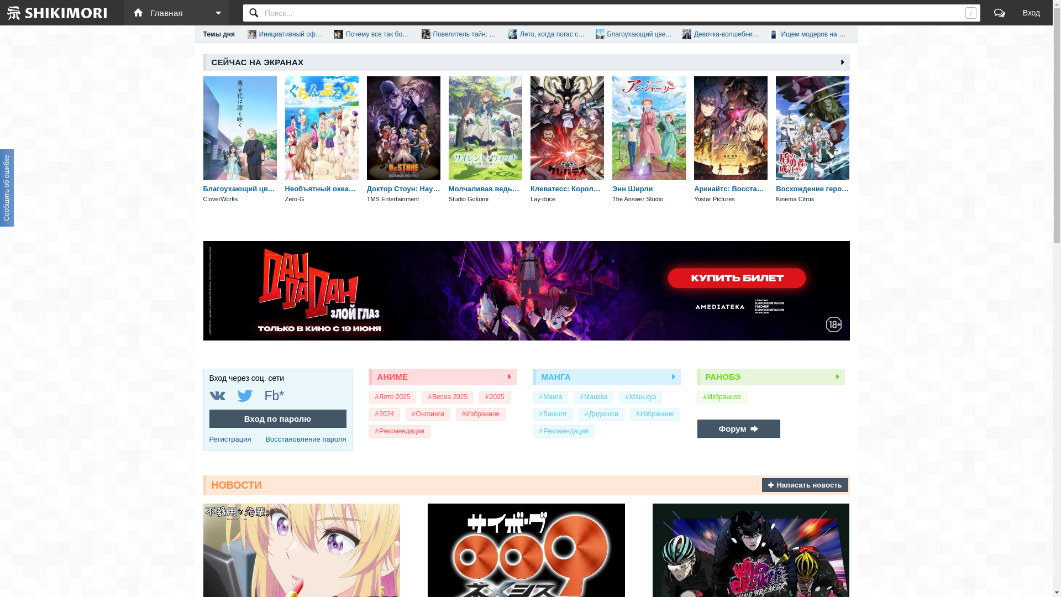This screenshot has width=1061, height=597.
Task: Open the Регистрация link
Action: tap(230, 439)
